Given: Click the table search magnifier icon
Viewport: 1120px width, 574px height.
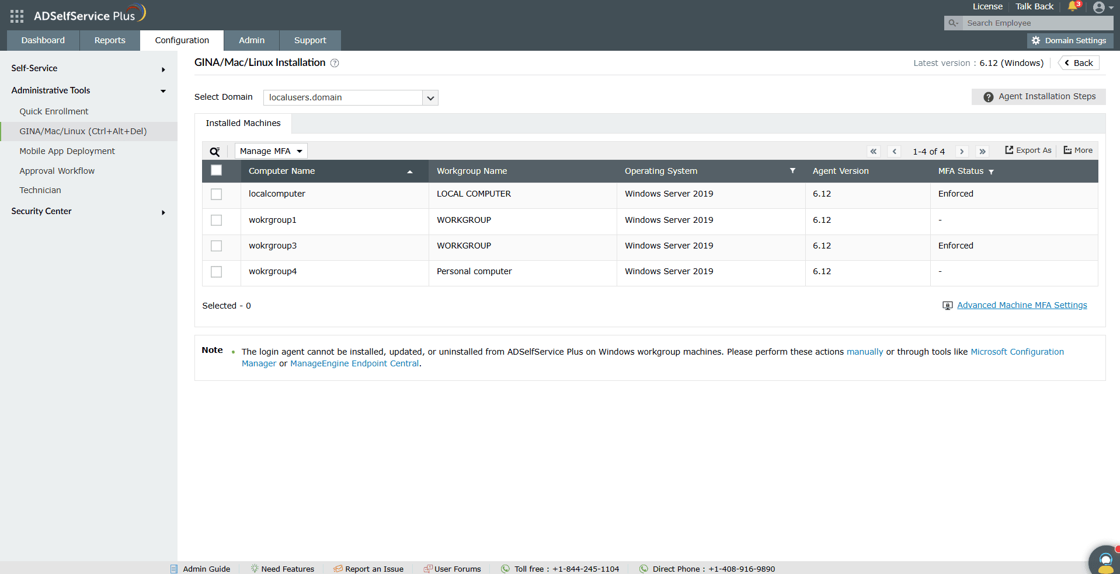Looking at the screenshot, I should [215, 152].
